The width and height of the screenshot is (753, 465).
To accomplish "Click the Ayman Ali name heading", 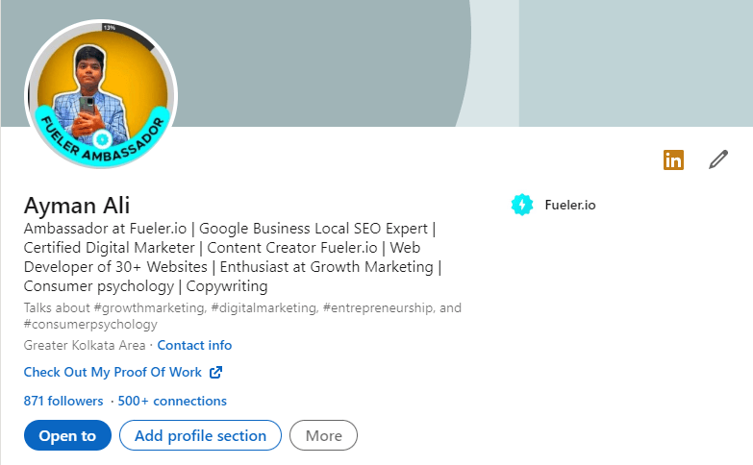I will tap(77, 206).
